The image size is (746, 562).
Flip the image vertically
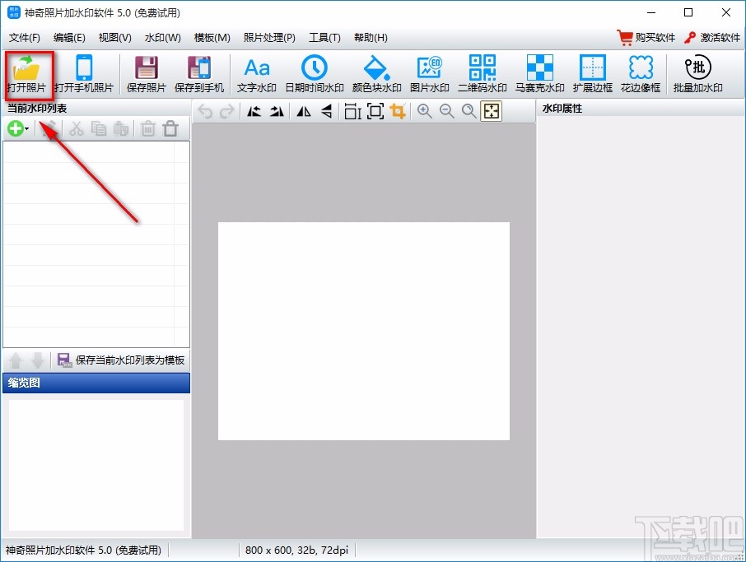tap(326, 111)
